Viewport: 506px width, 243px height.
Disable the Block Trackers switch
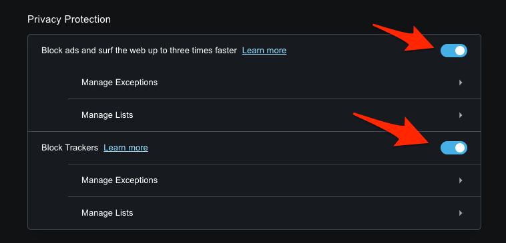tap(454, 148)
